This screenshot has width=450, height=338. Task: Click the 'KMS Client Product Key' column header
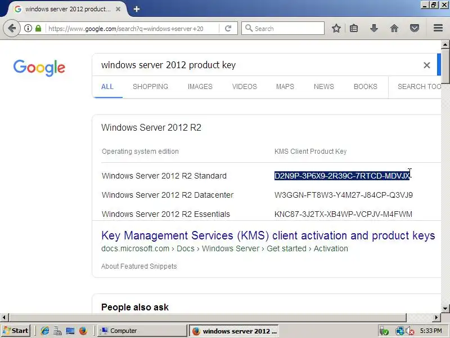[310, 152]
